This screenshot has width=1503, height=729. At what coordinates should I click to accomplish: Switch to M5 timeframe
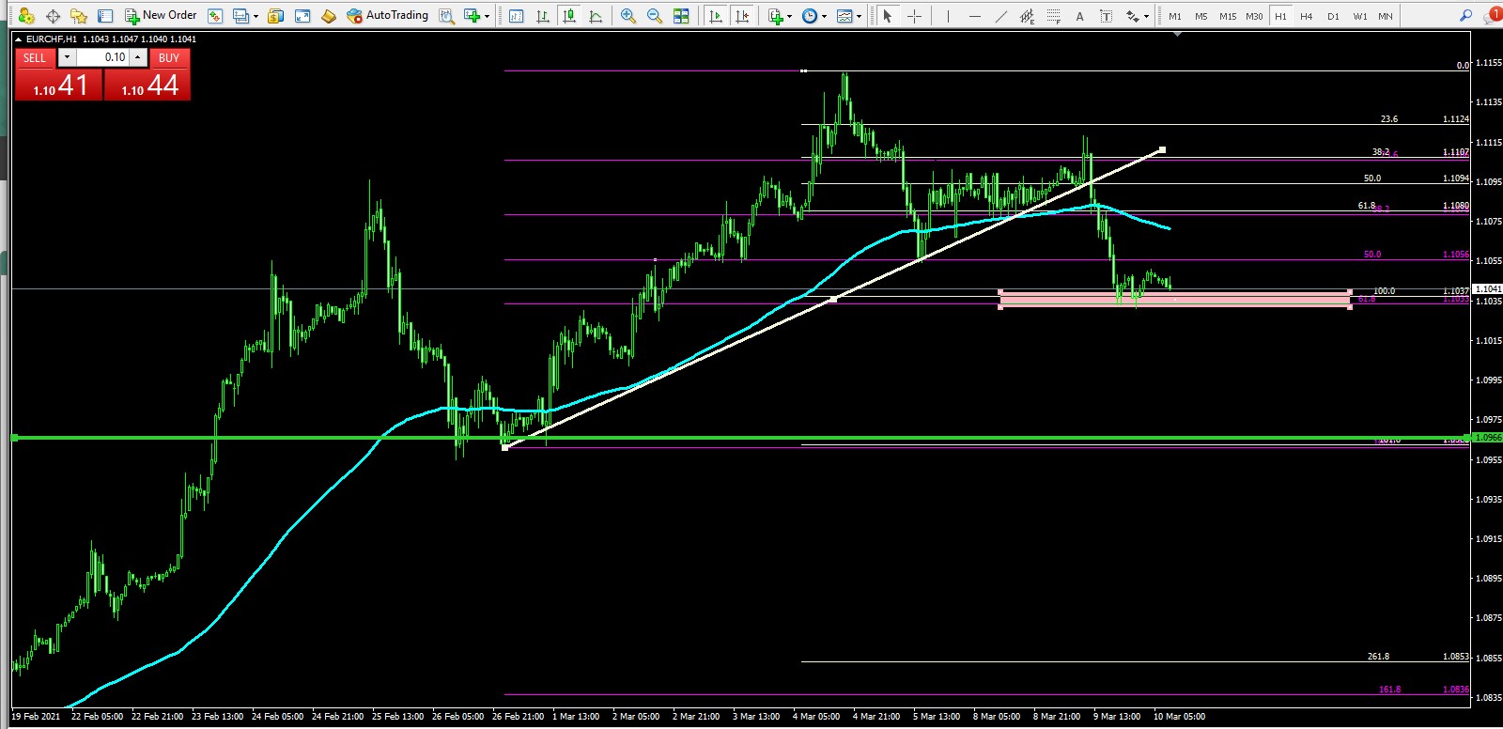tap(1201, 16)
